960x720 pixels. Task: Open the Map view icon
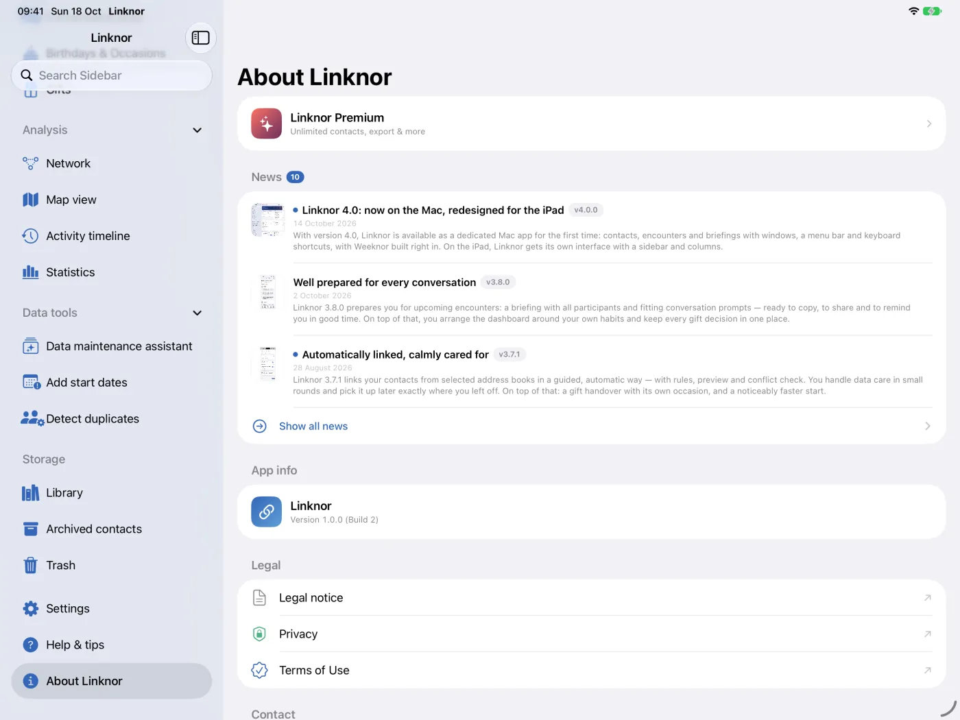30,200
